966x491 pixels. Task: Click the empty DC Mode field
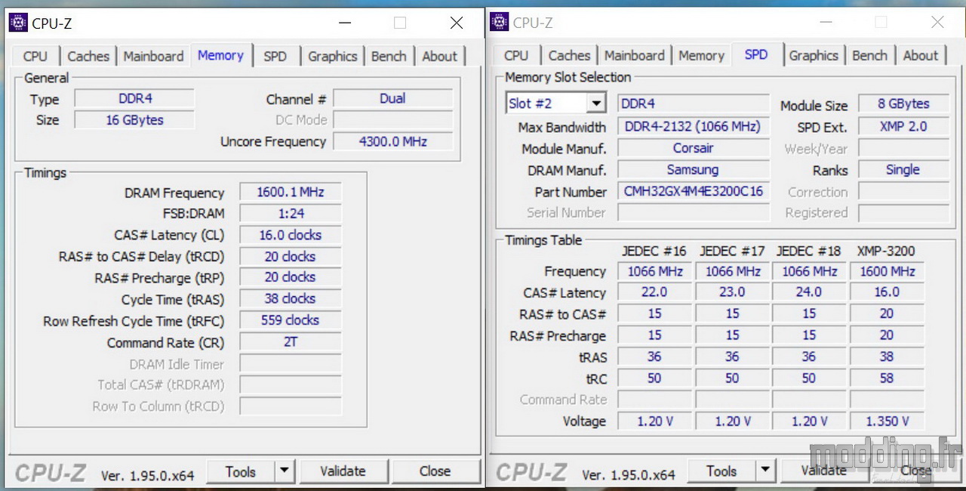393,120
